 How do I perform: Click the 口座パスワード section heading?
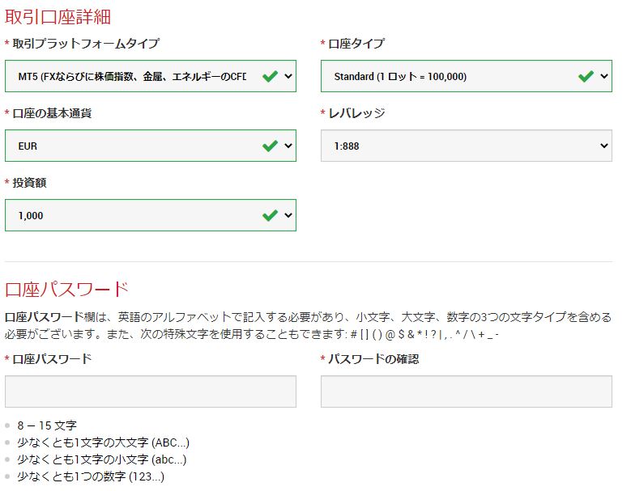pos(66,290)
